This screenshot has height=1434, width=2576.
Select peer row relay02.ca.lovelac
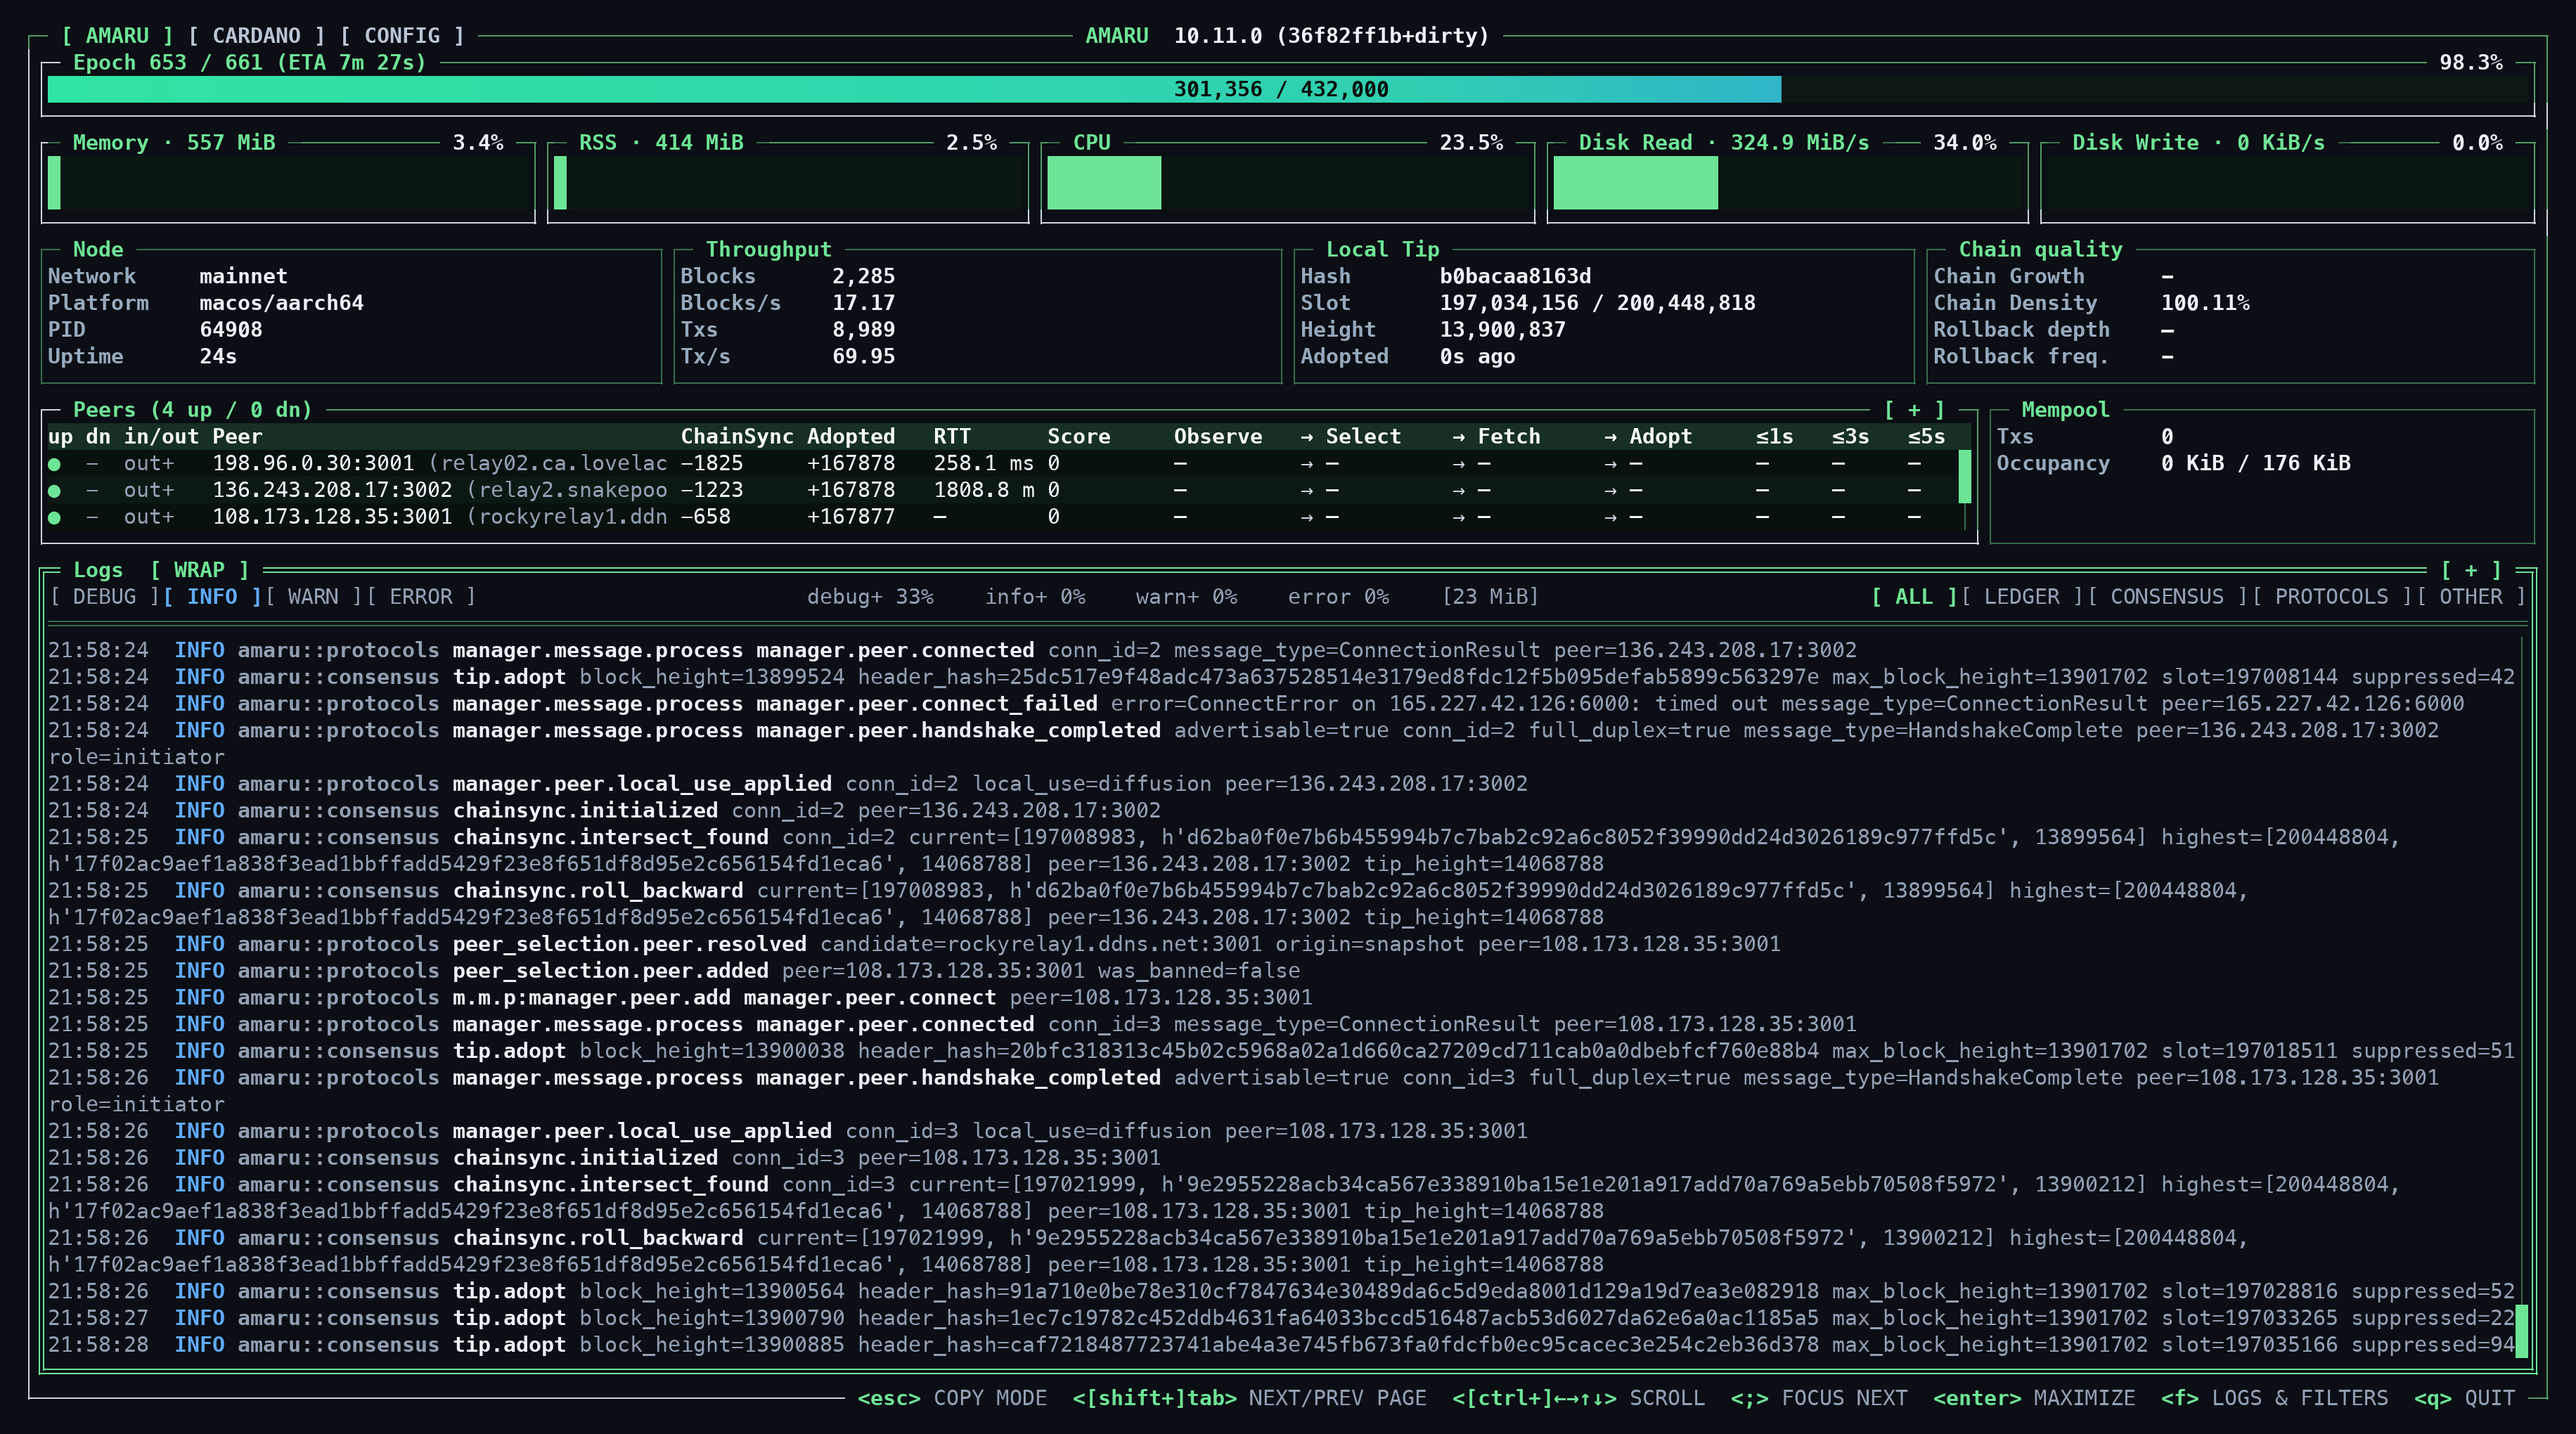point(1002,464)
